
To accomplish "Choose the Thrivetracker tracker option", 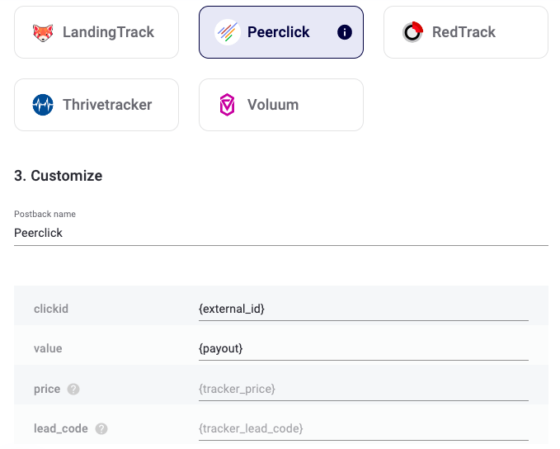I will 96,105.
